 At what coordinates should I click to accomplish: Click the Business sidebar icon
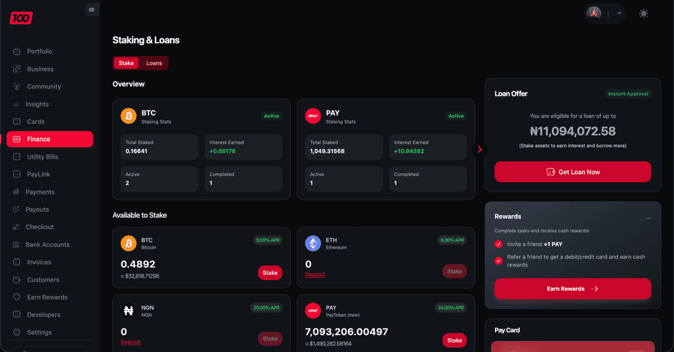pos(17,69)
